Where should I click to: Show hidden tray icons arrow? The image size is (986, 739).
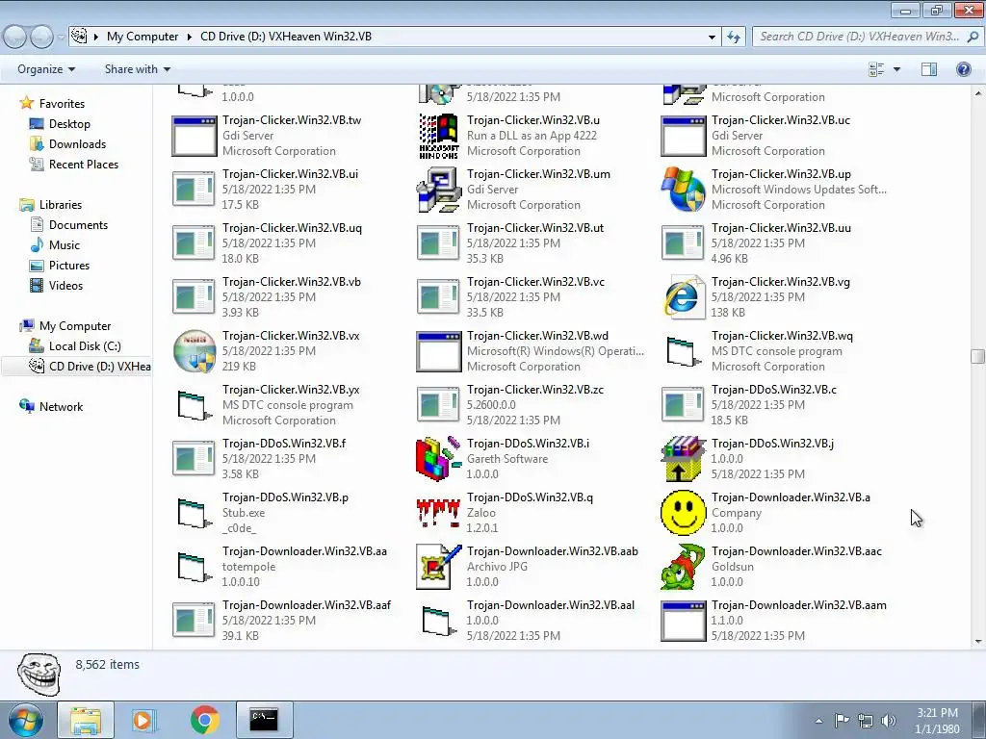pyautogui.click(x=818, y=721)
